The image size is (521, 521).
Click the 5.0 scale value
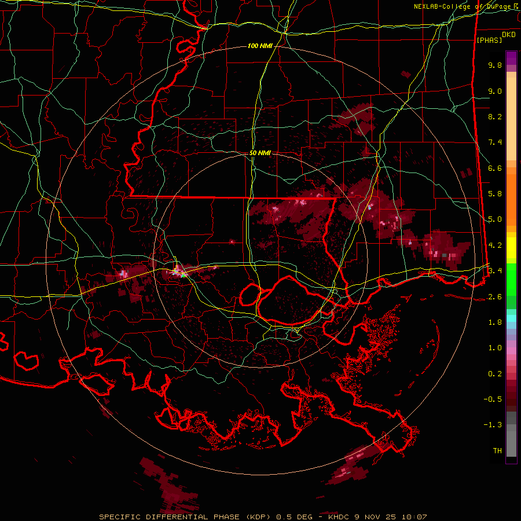(x=495, y=219)
